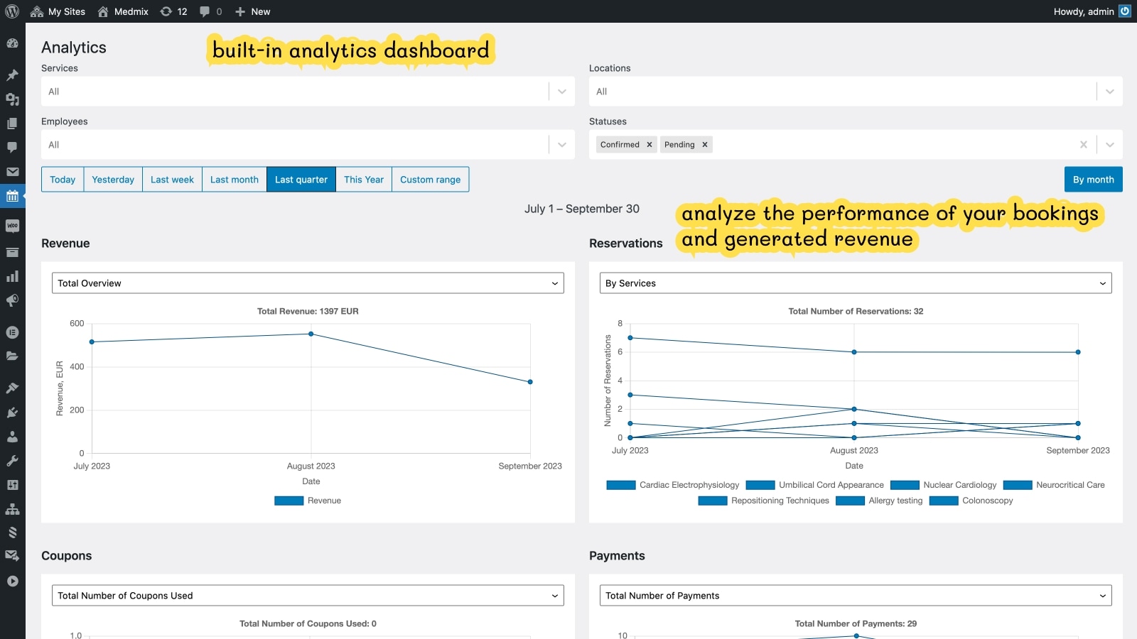Image resolution: width=1137 pixels, height=639 pixels.
Task: Remove the Confirmed status tag
Action: click(649, 145)
